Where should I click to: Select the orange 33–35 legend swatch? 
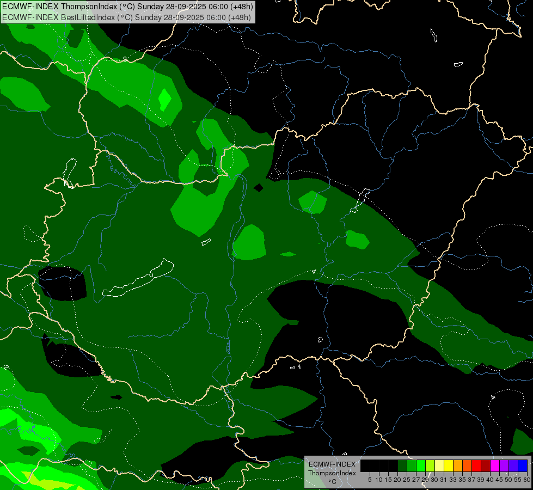pyautogui.click(x=458, y=465)
